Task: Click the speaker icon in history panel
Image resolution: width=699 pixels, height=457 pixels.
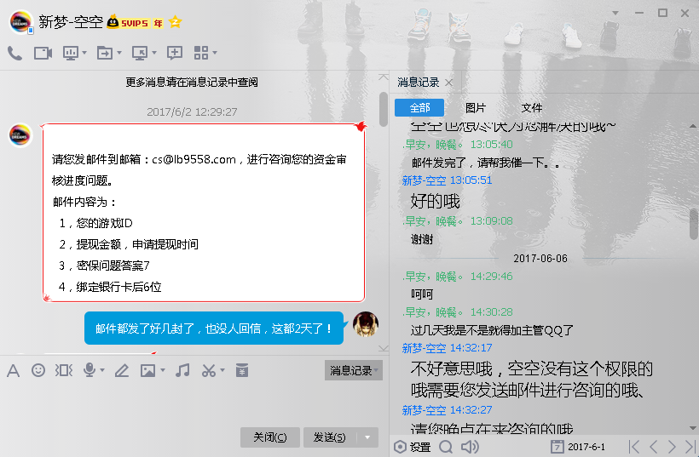Action: pyautogui.click(x=470, y=447)
